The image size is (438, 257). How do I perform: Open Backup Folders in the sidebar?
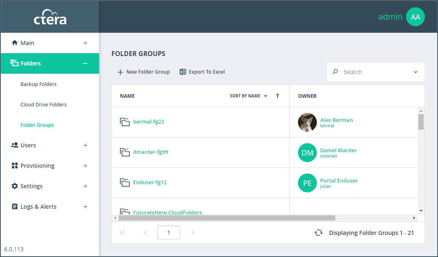coord(38,84)
